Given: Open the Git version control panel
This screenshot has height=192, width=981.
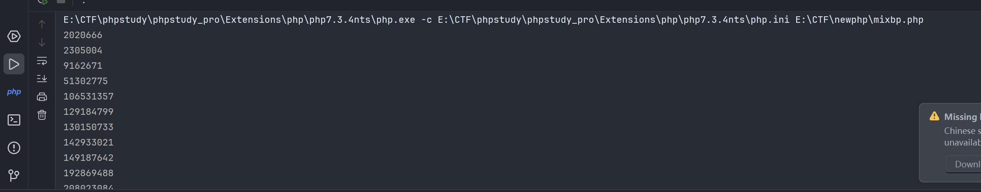Looking at the screenshot, I should click(14, 175).
